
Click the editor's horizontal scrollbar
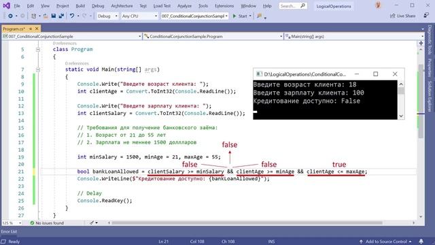tap(247, 223)
